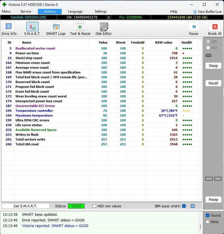Click the RAW value column header
The image size is (224, 234).
(163, 43)
